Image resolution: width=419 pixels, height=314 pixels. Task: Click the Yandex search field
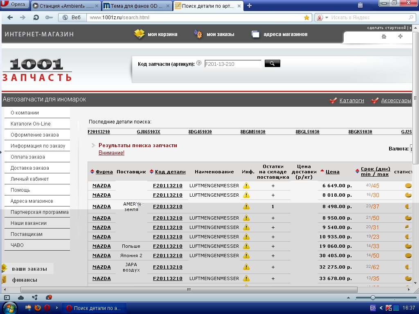(369, 18)
